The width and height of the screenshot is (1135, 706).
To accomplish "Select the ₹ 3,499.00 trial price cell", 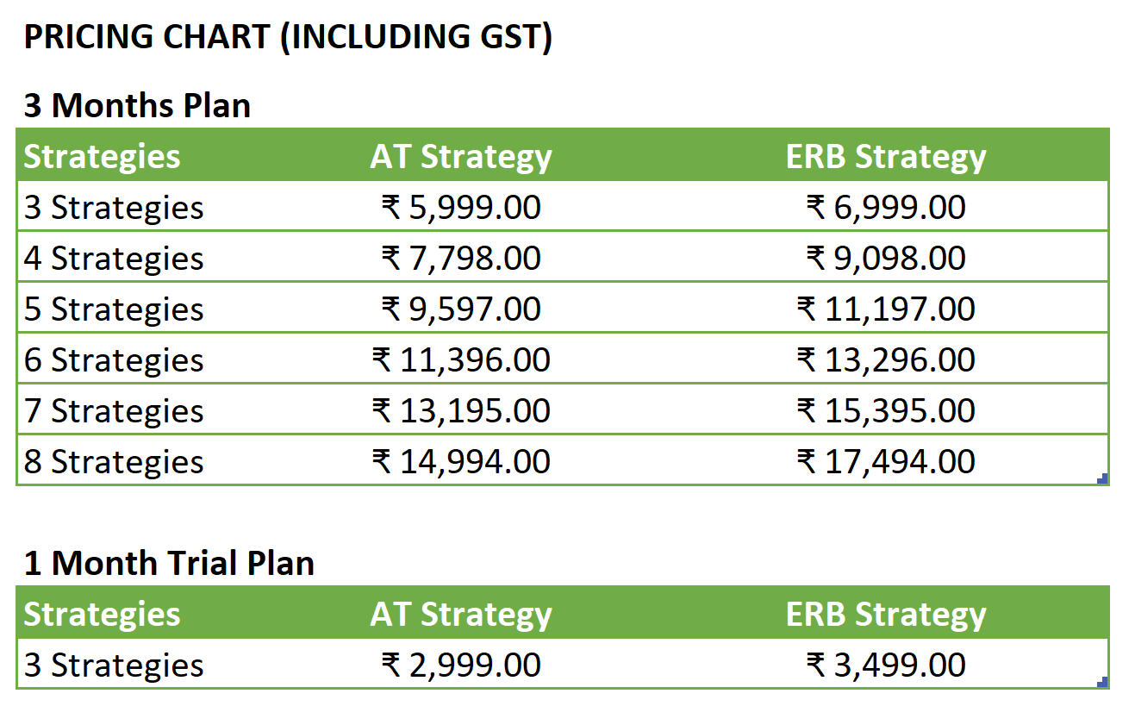I will [886, 665].
